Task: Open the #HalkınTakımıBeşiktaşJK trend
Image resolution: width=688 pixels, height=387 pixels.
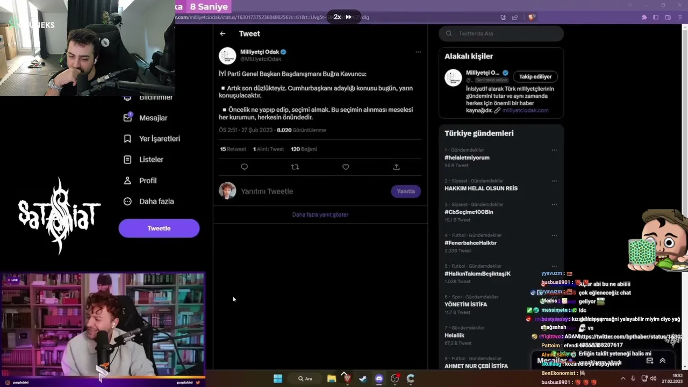Action: point(477,274)
